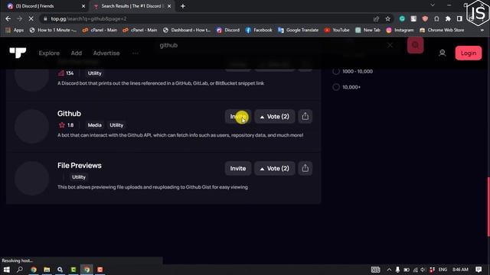Screen dimensions: 490x275
Task: Open the Facebook bookmark
Action: 259,30
